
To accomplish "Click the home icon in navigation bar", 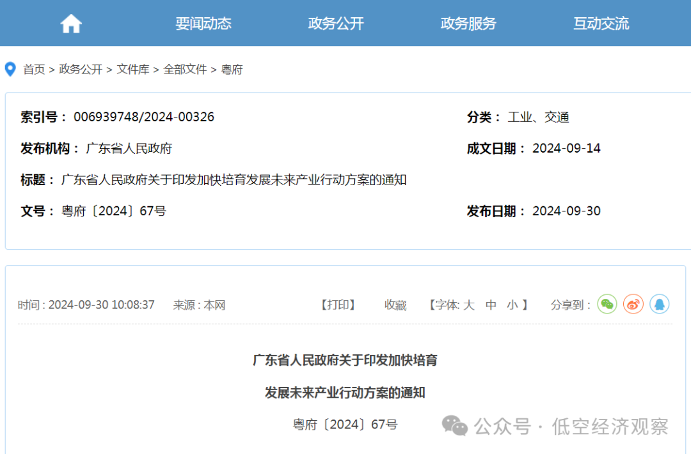I will pos(71,24).
